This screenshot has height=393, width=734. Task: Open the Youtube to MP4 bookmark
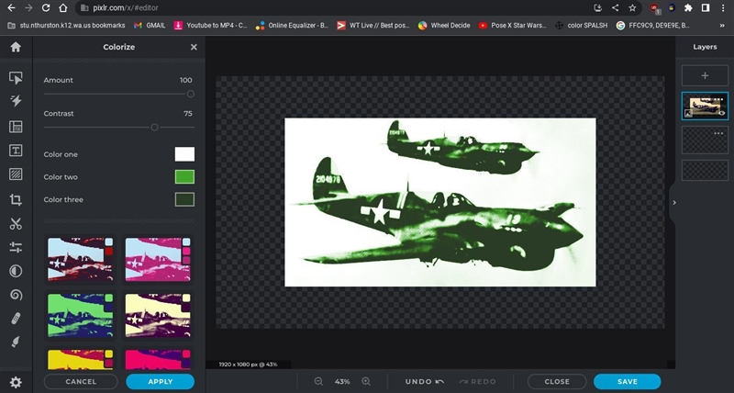211,26
